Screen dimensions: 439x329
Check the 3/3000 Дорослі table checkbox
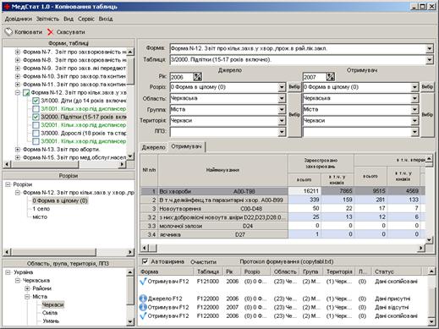click(36, 133)
